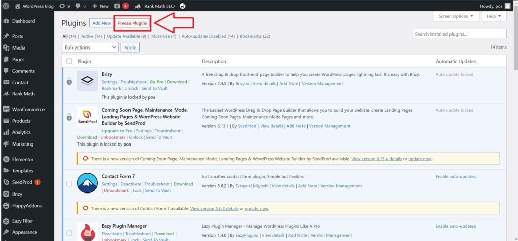The height and width of the screenshot is (241, 518).
Task: Open the Rank Math SEO chart icon
Action: click(x=139, y=6)
